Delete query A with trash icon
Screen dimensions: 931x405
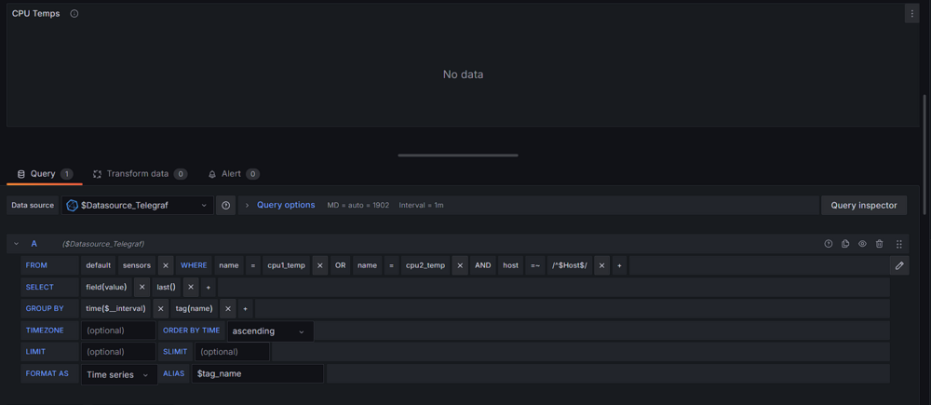[x=880, y=244]
